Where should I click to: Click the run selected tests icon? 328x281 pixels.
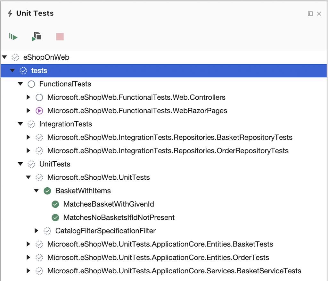pos(37,37)
